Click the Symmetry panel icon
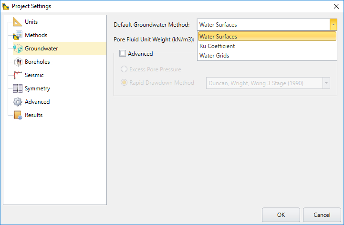The width and height of the screenshot is (344, 225). coord(18,88)
